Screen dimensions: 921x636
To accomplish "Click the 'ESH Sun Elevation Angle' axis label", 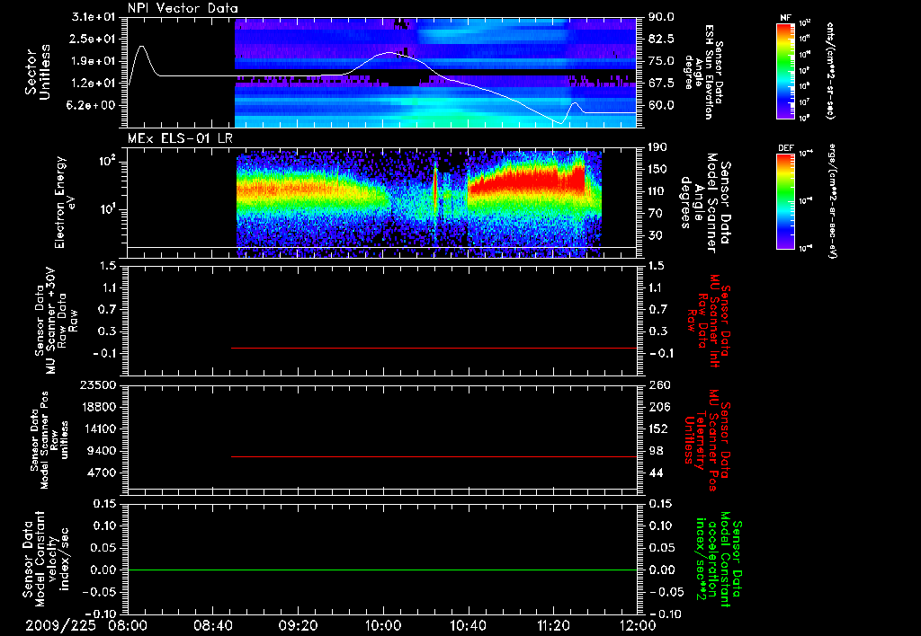I will 703,72.
